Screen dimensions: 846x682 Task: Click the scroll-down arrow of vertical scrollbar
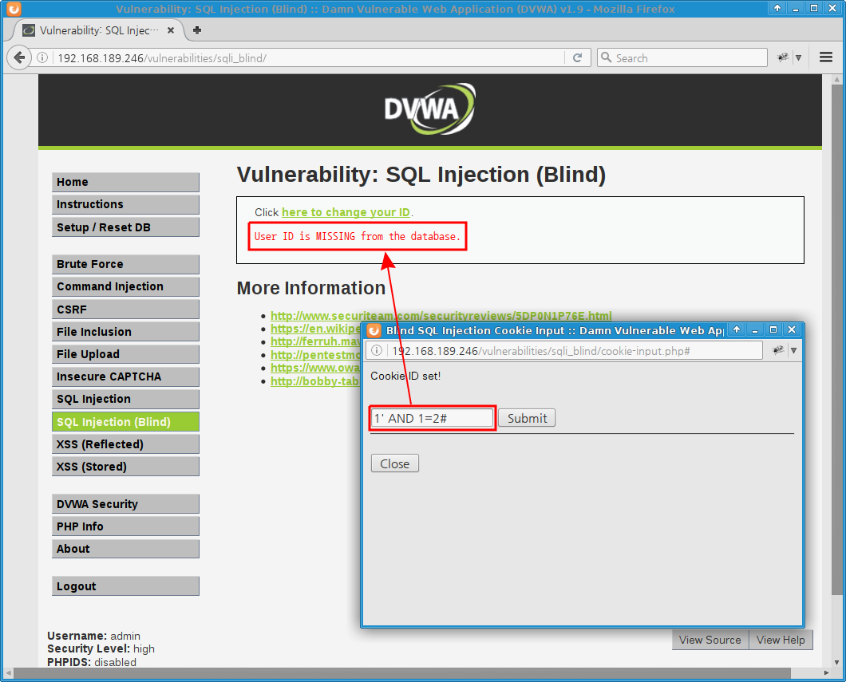tap(836, 662)
